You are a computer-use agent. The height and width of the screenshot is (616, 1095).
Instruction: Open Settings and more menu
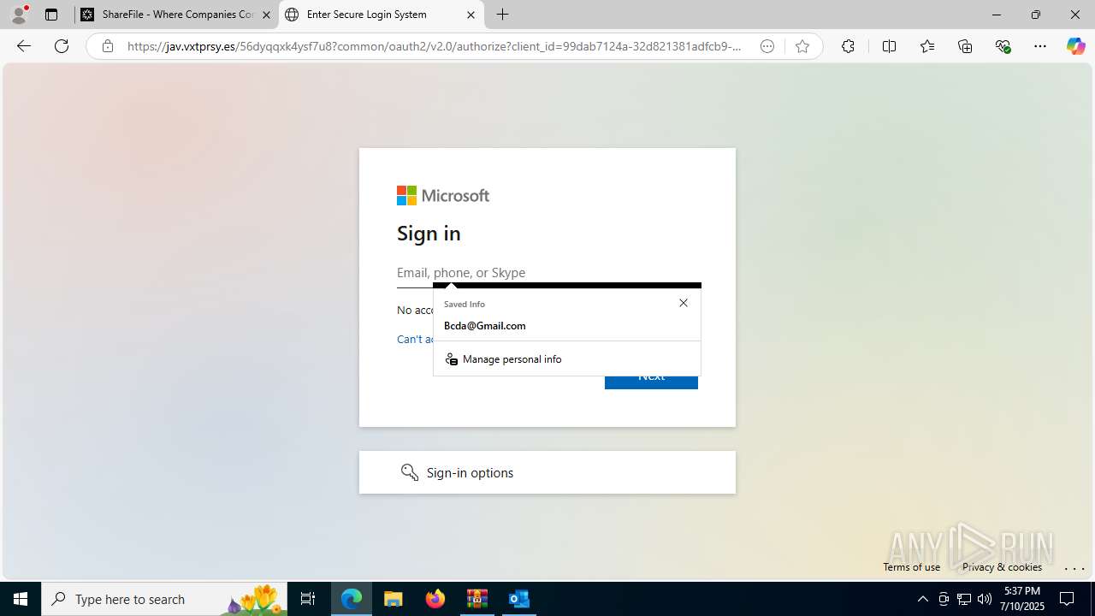tap(1040, 46)
